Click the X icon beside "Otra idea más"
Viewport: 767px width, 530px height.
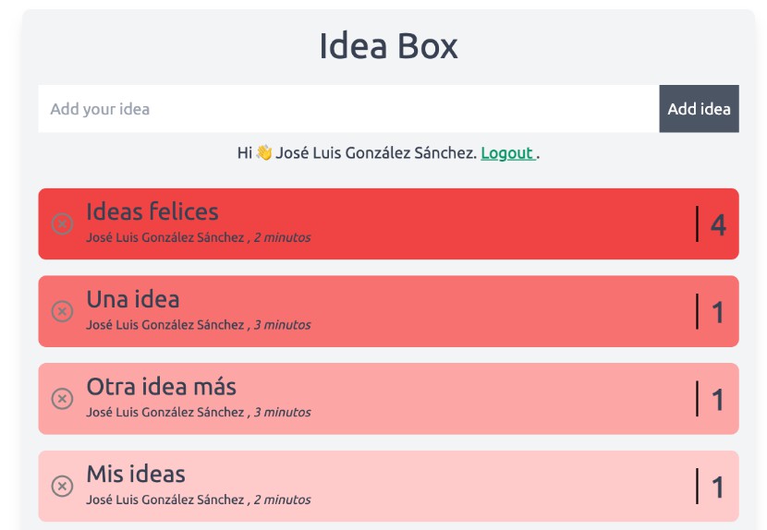pyautogui.click(x=62, y=399)
